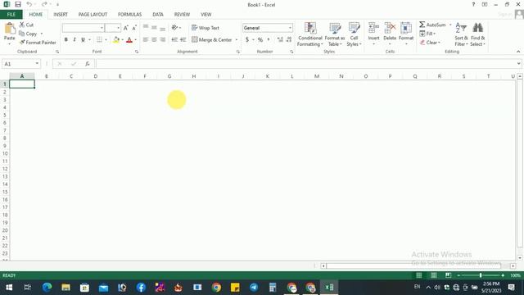Screen dimensions: 524x295
Task: Click Decrease Indent icon
Action: point(174,40)
